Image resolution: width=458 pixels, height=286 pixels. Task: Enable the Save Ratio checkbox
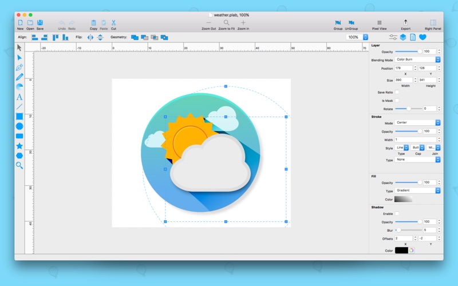(x=397, y=92)
